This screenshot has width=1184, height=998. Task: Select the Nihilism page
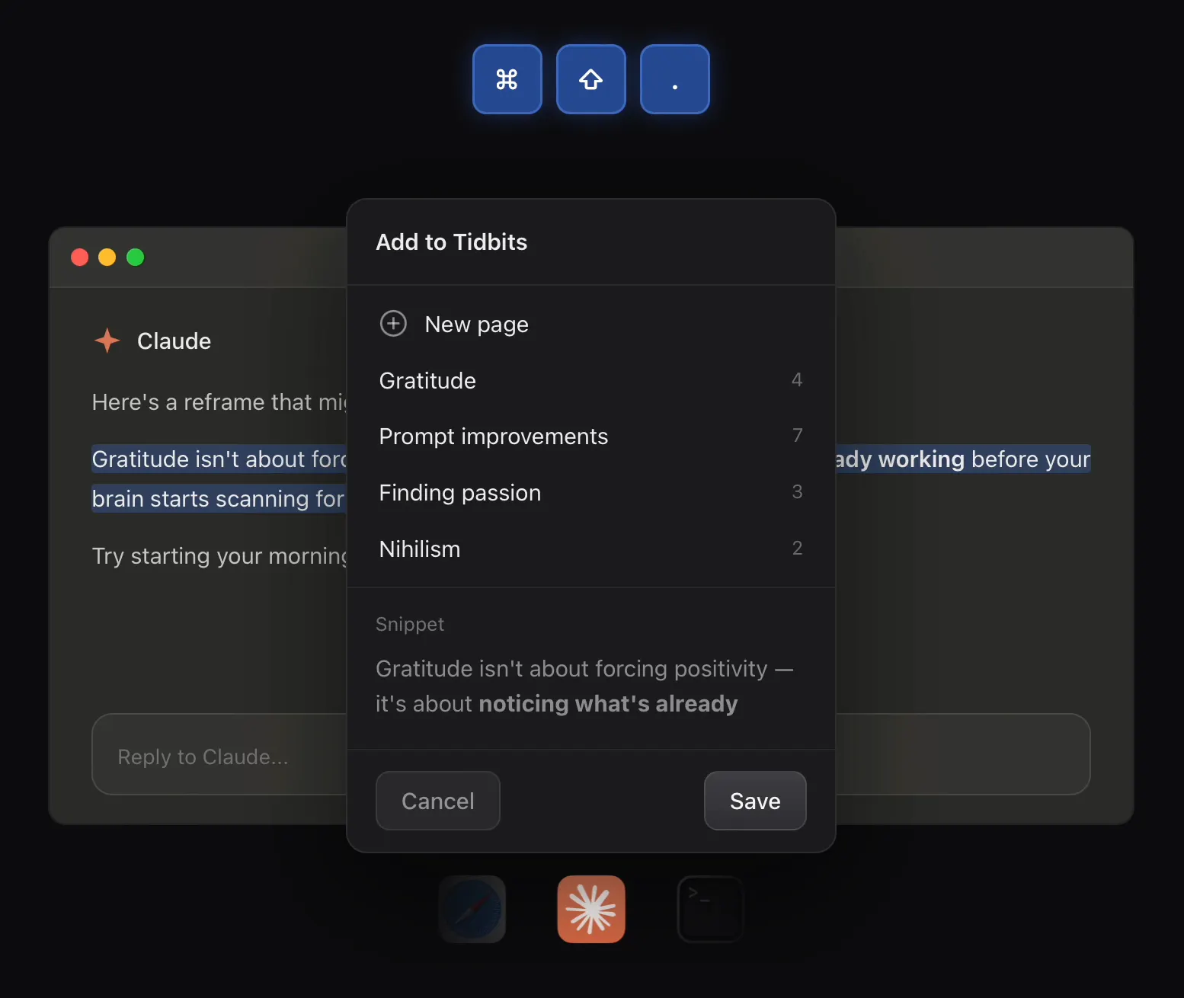click(591, 549)
